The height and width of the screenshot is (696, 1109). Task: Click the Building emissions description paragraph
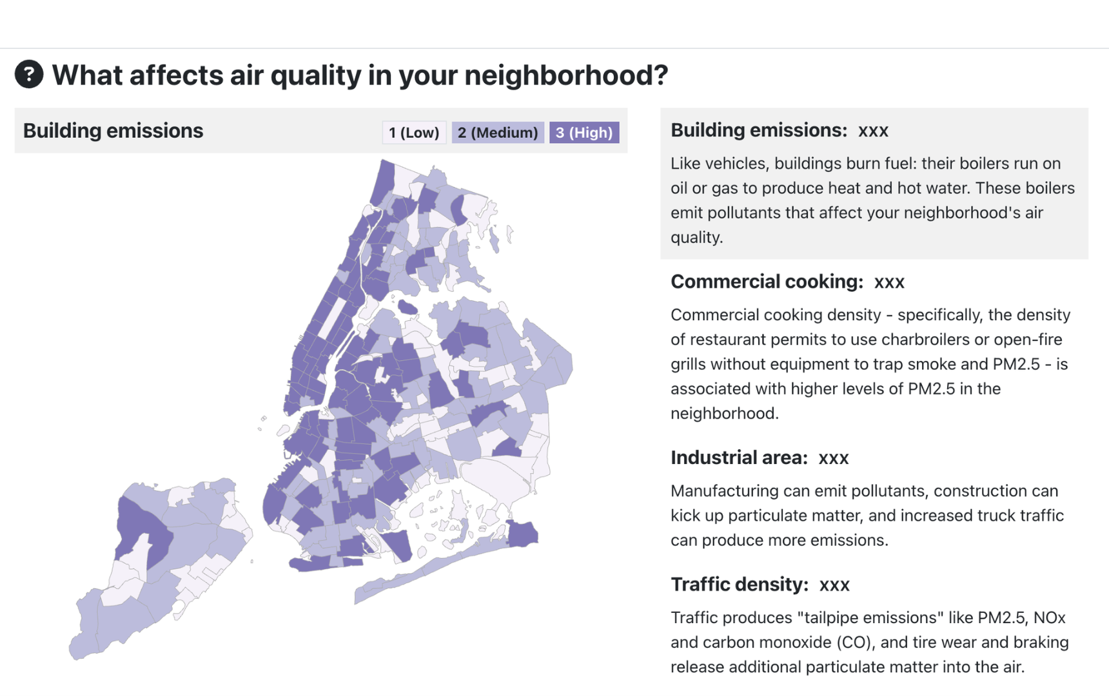872,200
